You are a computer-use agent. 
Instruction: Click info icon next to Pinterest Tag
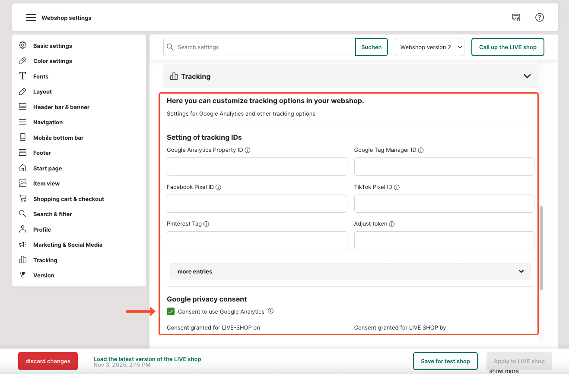coord(206,224)
